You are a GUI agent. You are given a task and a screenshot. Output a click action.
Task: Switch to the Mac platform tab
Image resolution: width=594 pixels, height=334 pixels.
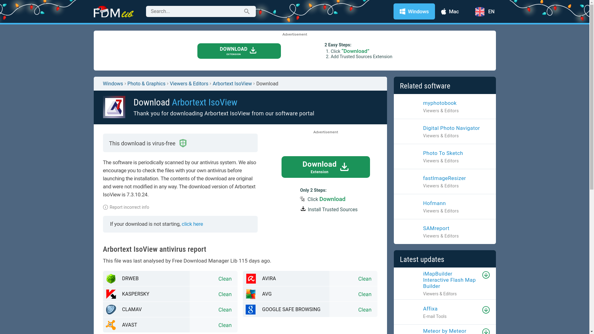click(x=450, y=11)
